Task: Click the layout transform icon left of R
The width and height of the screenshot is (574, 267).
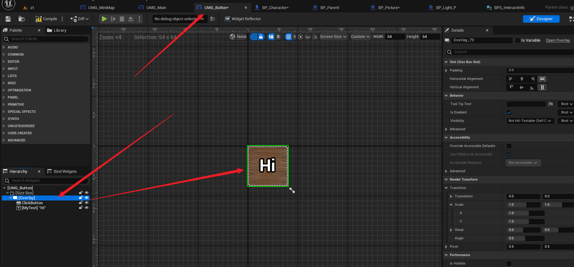Action: click(x=271, y=37)
